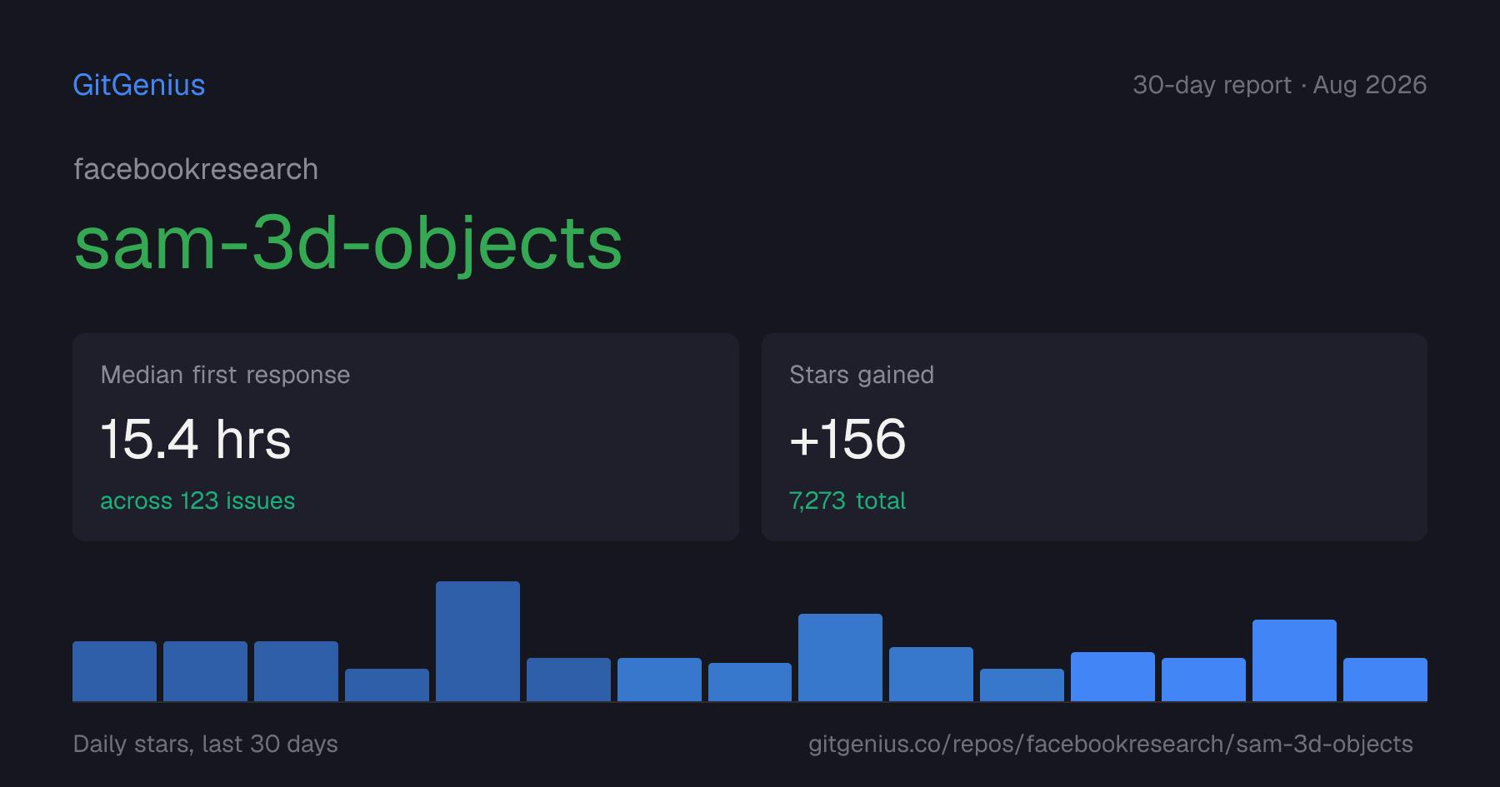1500x787 pixels.
Task: Open the gitgenius.co repos URL link
Action: (1111, 744)
